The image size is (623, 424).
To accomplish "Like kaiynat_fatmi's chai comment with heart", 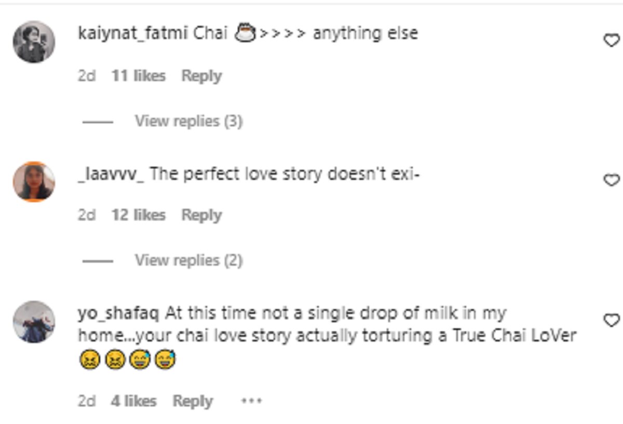I will click(612, 40).
